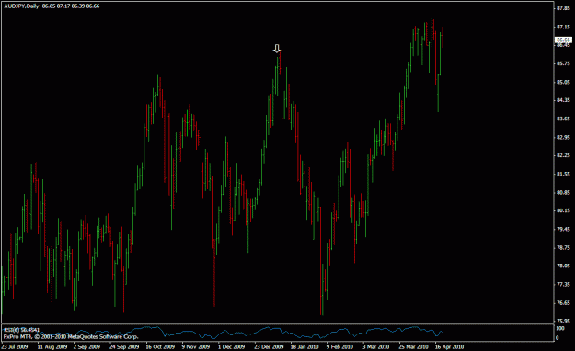Click the 23 Dec 2009 date label

[x=269, y=346]
